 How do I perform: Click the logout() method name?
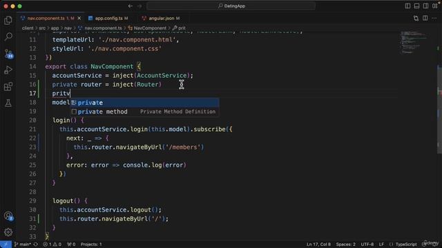click(x=63, y=201)
